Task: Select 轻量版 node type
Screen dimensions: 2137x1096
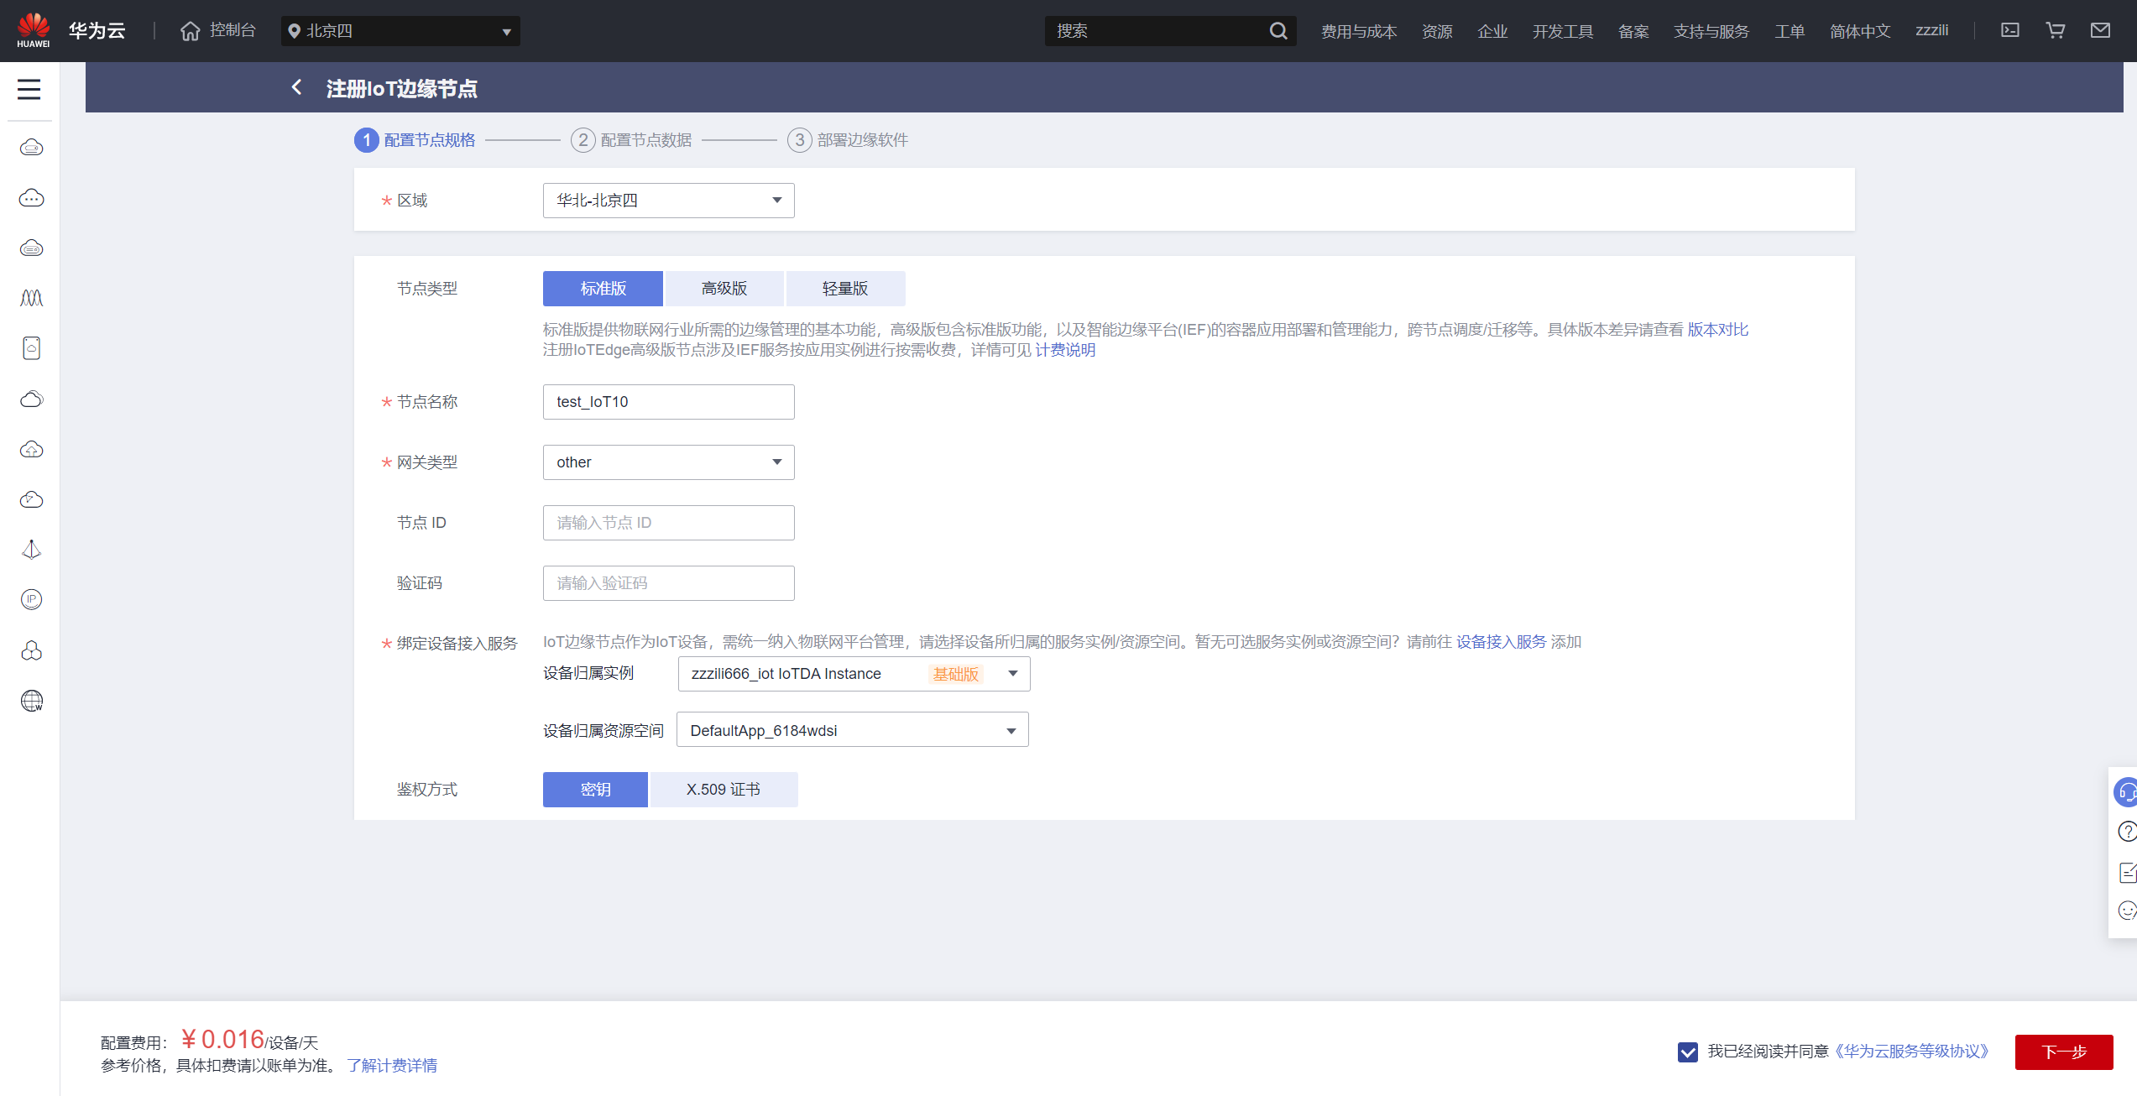Action: [844, 289]
